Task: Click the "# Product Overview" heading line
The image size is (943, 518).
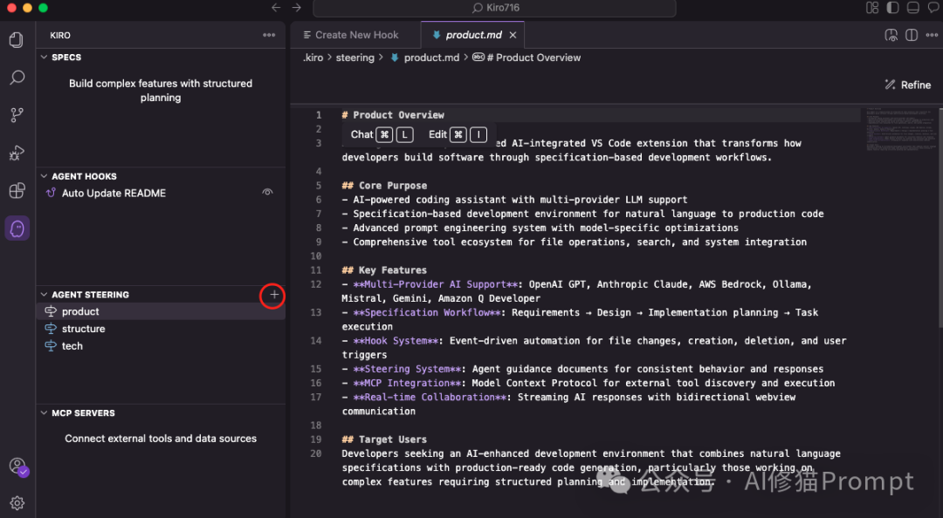Action: coord(393,115)
